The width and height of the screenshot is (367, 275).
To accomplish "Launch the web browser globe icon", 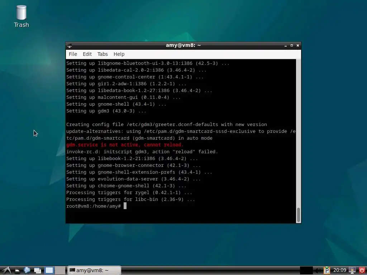I will [27, 270].
